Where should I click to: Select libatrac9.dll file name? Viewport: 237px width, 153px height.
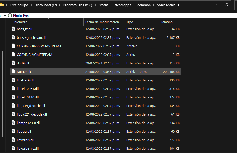tap(25, 80)
